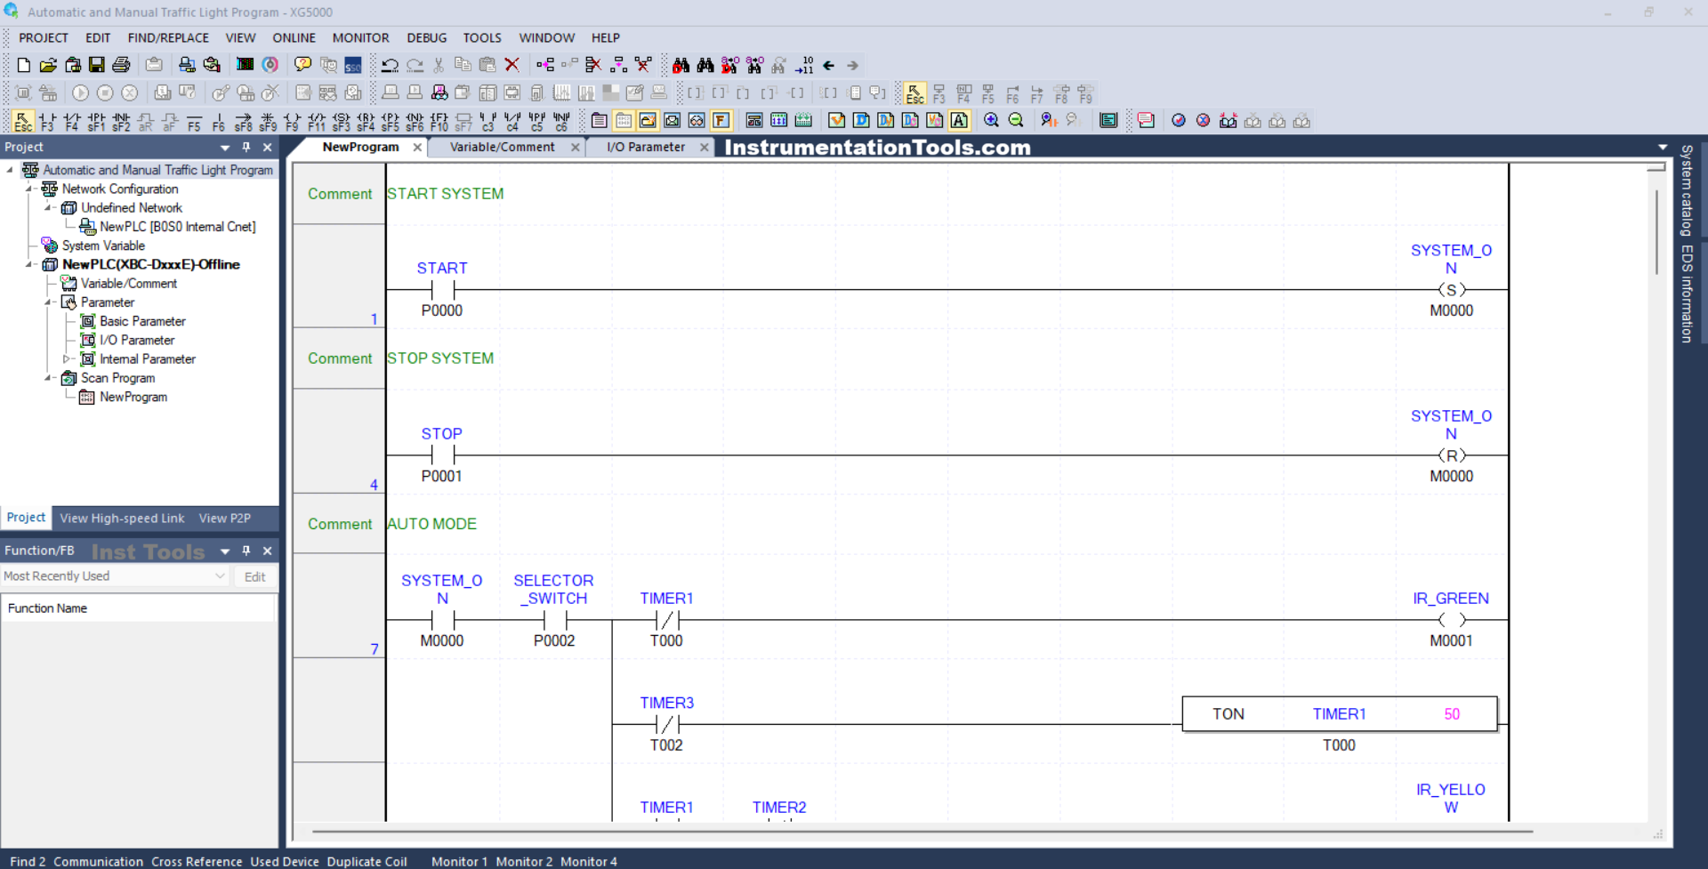Collapse Network Configuration tree node
Image resolution: width=1708 pixels, height=869 pixels.
pos(28,189)
